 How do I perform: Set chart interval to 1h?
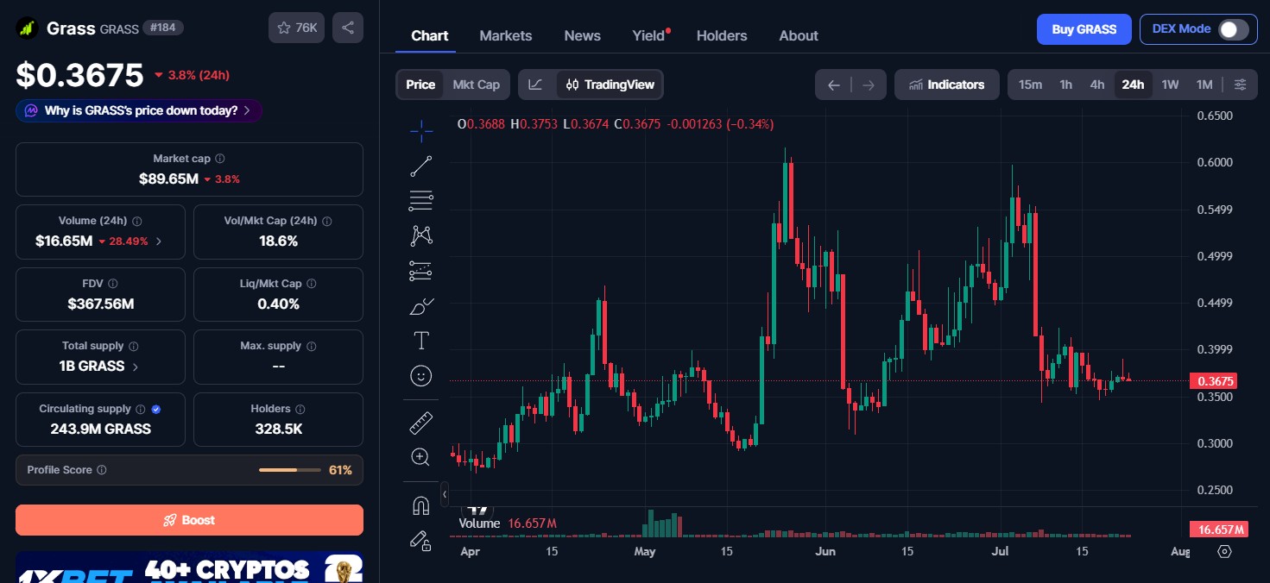1066,85
